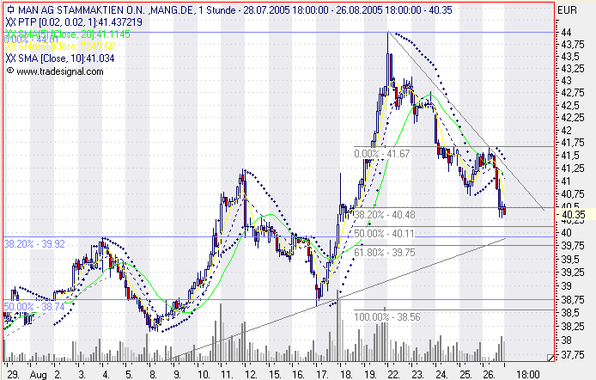Click the 18:00 time label on time axis
Image resolution: width=596 pixels, height=380 pixels.
528,374
